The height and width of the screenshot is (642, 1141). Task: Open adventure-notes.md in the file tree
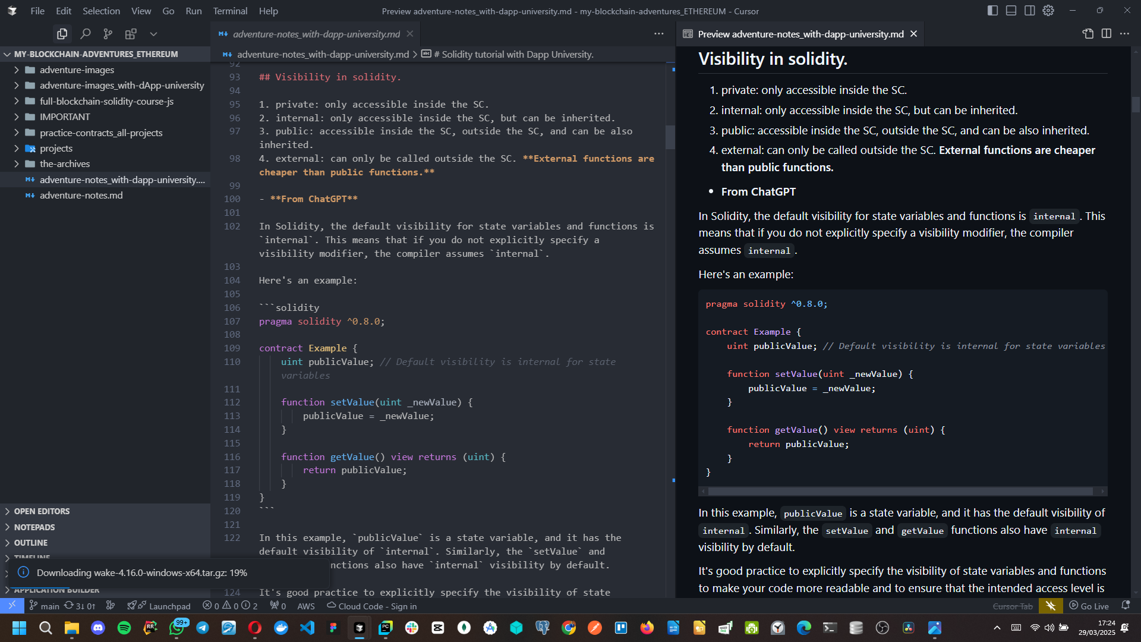point(81,195)
